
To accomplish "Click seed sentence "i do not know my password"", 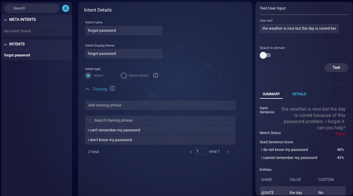I will [284, 149].
